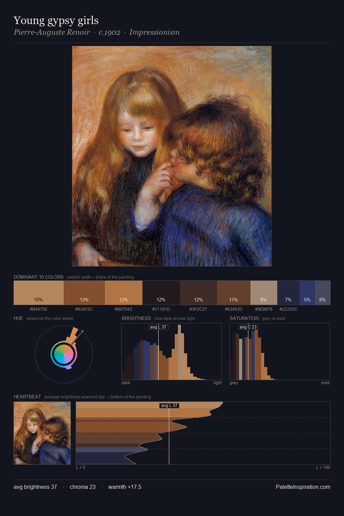This screenshot has width=344, height=516.
Task: Click the heartbeat brightness profile chart
Action: 203,433
